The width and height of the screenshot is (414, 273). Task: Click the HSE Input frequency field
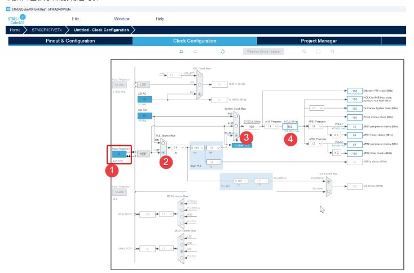pos(119,154)
